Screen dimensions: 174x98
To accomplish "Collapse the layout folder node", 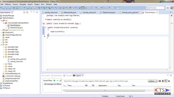I will coord(4,57).
